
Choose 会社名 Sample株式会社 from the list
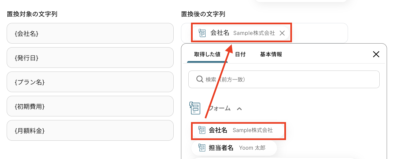241,130
